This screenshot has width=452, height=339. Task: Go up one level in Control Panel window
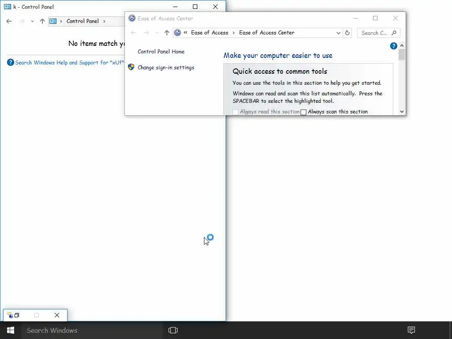(x=42, y=21)
